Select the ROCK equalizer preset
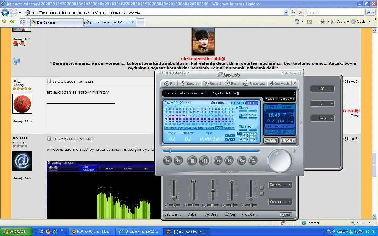 [x=173, y=128]
